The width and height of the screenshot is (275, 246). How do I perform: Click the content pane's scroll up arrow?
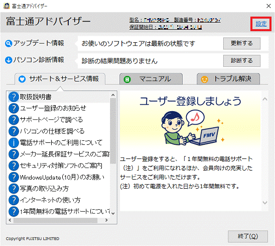[x=265, y=99]
